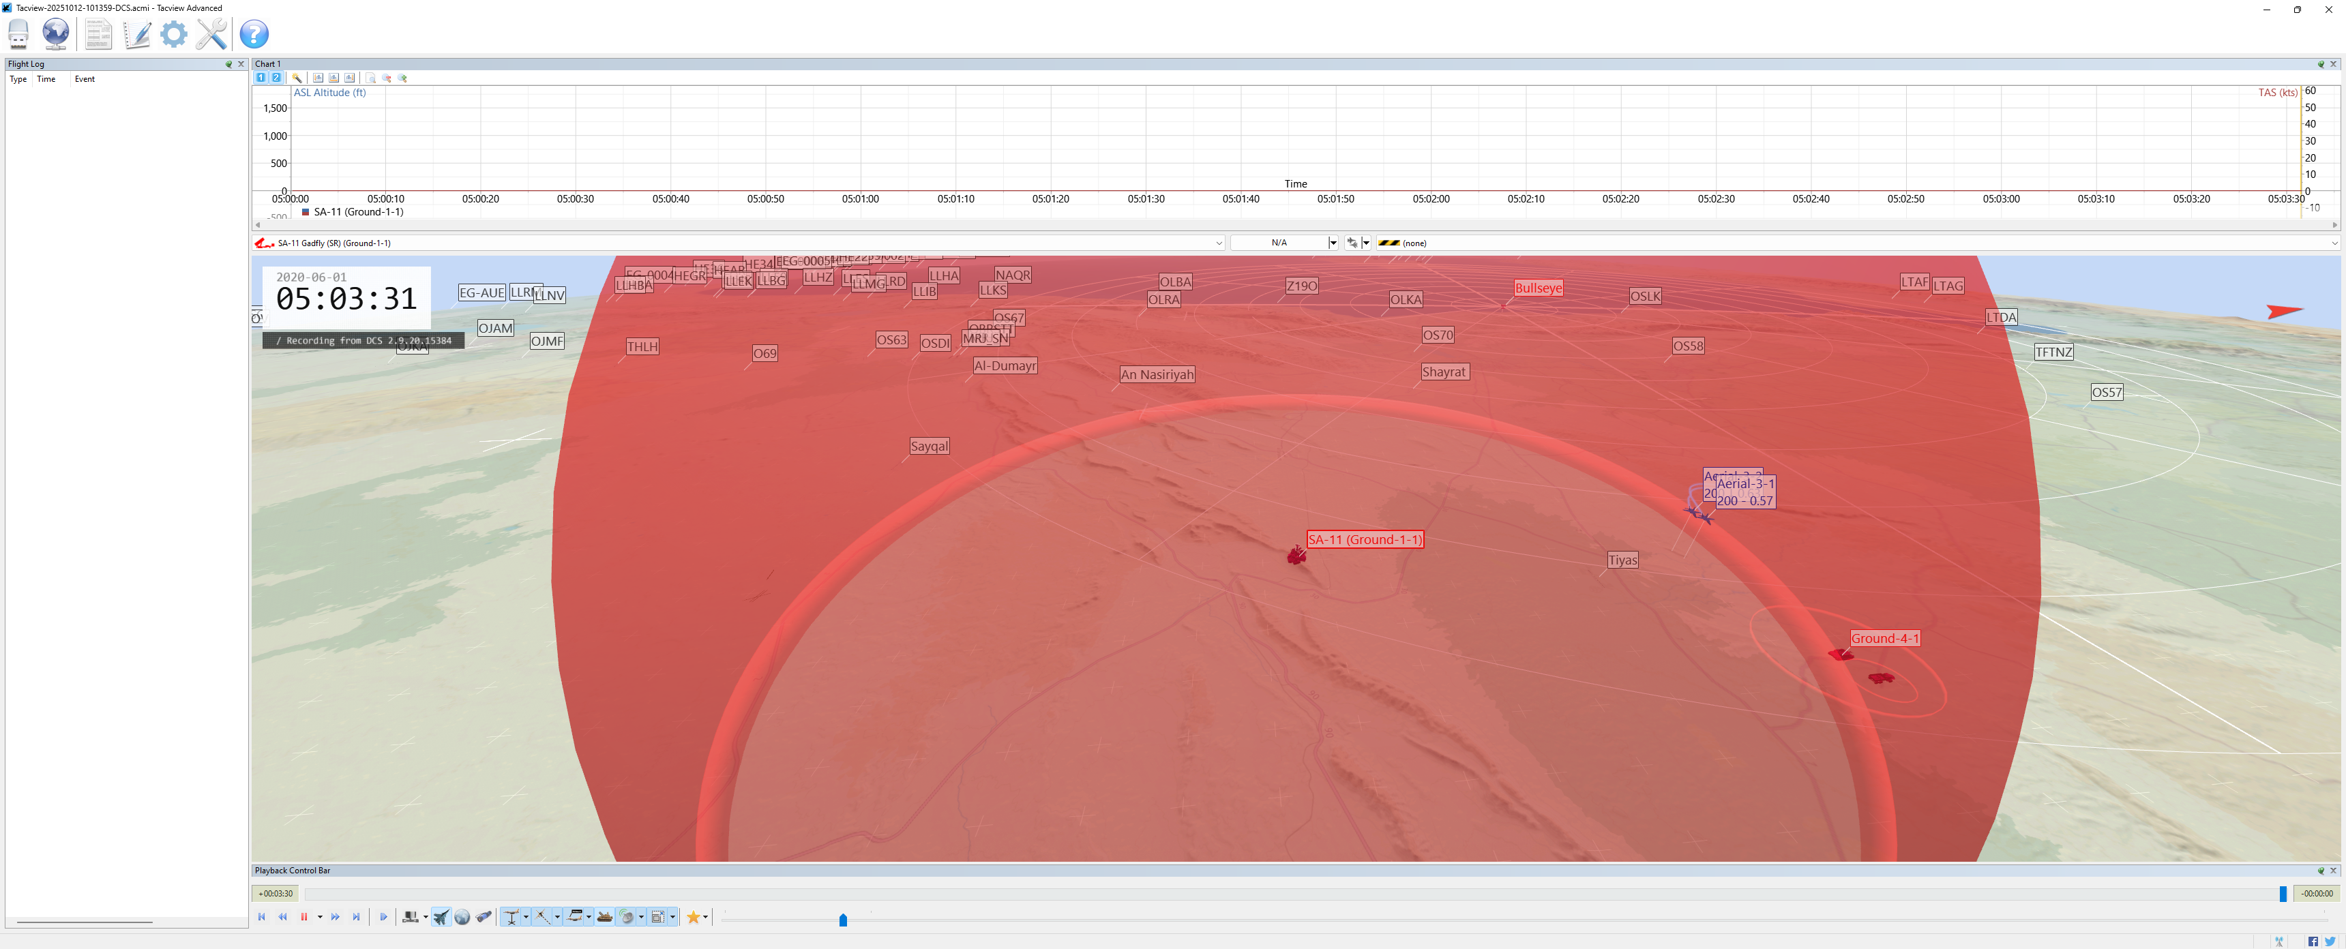Toggle the jet aircraft view button
Screen dimensions: 2346x949
[x=441, y=917]
